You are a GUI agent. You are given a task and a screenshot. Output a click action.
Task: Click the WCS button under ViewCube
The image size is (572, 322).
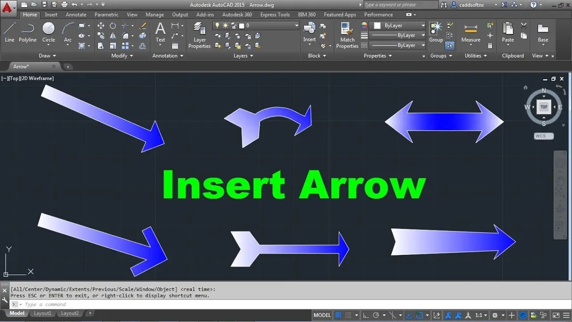coord(543,136)
